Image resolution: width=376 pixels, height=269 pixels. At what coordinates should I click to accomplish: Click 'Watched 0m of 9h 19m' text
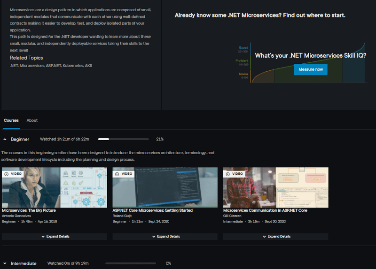pyautogui.click(x=68, y=263)
